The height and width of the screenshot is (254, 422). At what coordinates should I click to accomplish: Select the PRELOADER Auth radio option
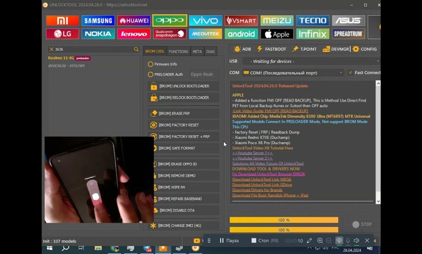pyautogui.click(x=151, y=75)
